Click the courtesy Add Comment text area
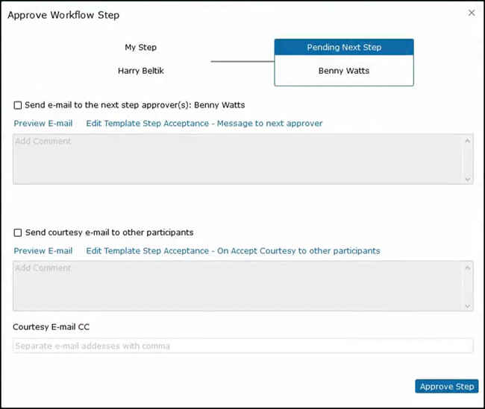The width and height of the screenshot is (485, 409). 239,285
